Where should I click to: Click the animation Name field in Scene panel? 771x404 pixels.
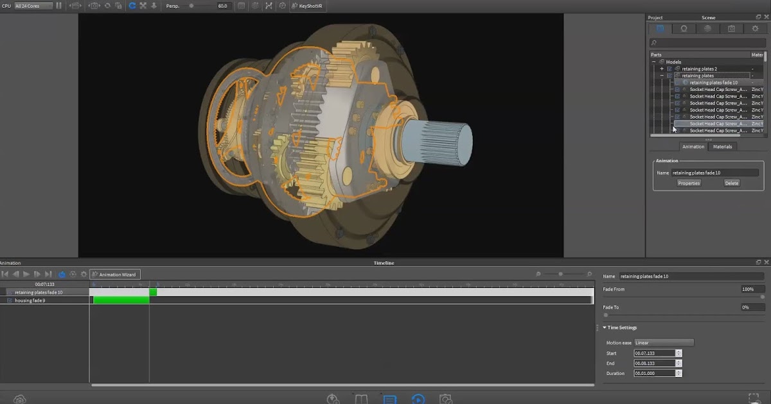(x=714, y=173)
